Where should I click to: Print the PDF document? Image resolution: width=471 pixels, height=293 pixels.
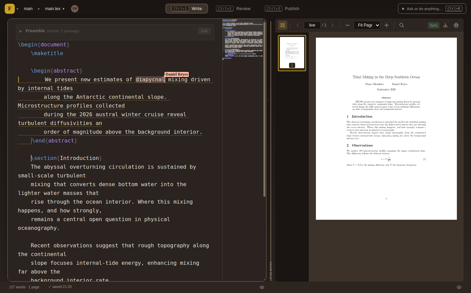[456, 25]
